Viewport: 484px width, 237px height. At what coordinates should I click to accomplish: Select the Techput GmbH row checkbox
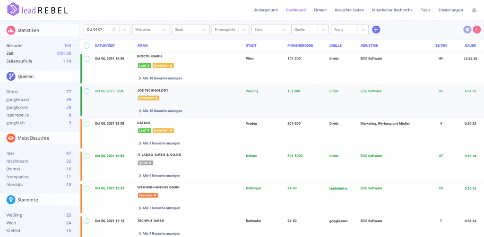click(86, 221)
